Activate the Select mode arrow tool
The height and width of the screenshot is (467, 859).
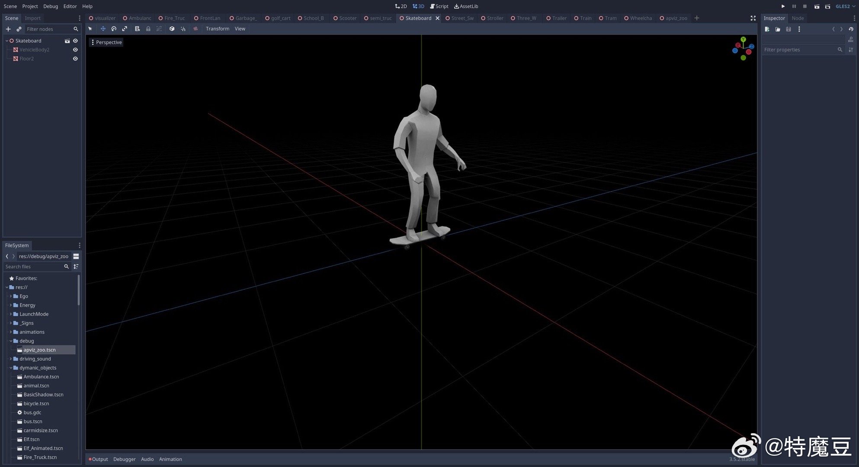pyautogui.click(x=90, y=29)
